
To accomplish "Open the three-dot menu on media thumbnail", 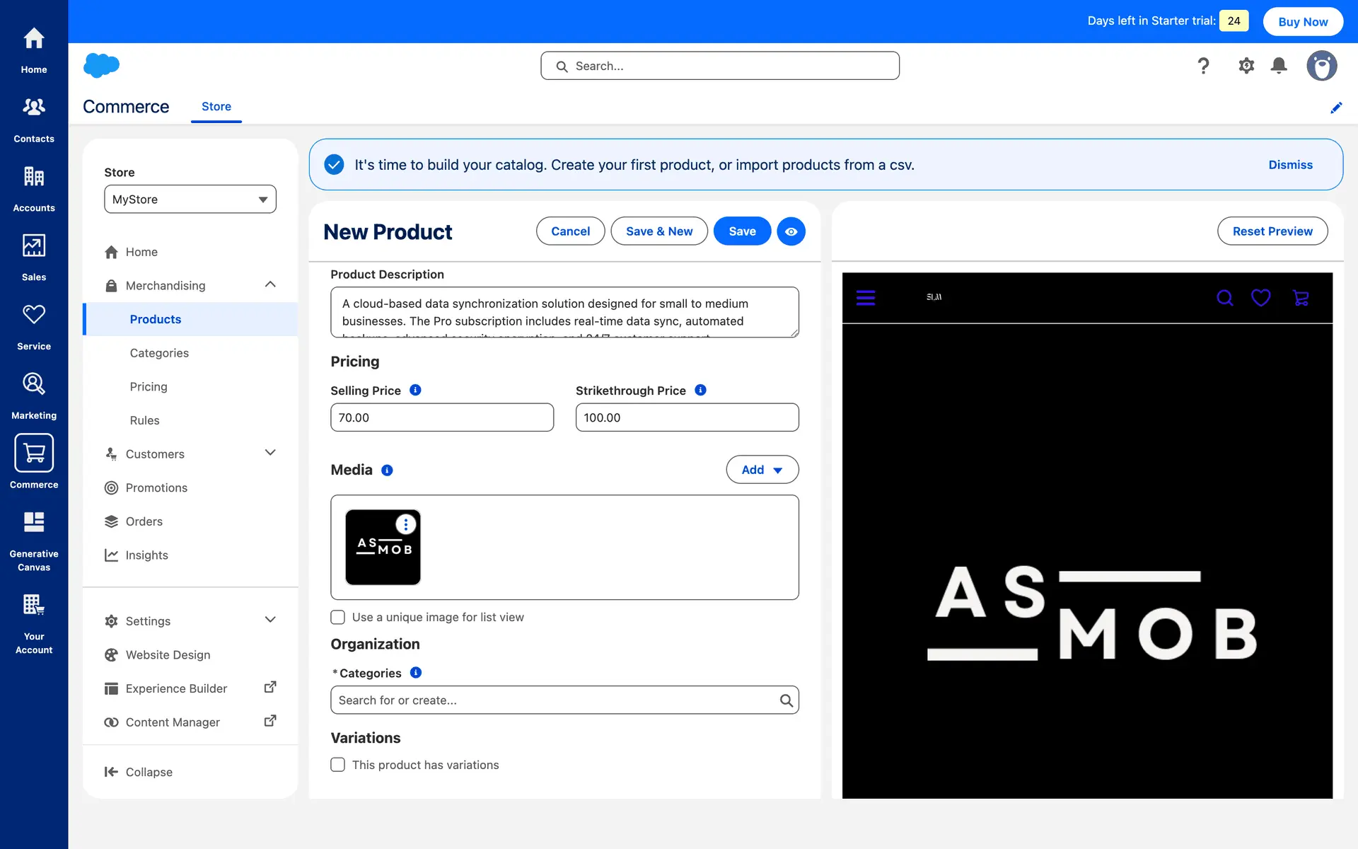I will tap(405, 524).
